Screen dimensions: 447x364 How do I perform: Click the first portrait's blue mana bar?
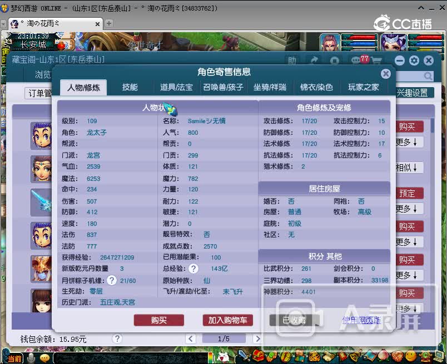(360, 44)
